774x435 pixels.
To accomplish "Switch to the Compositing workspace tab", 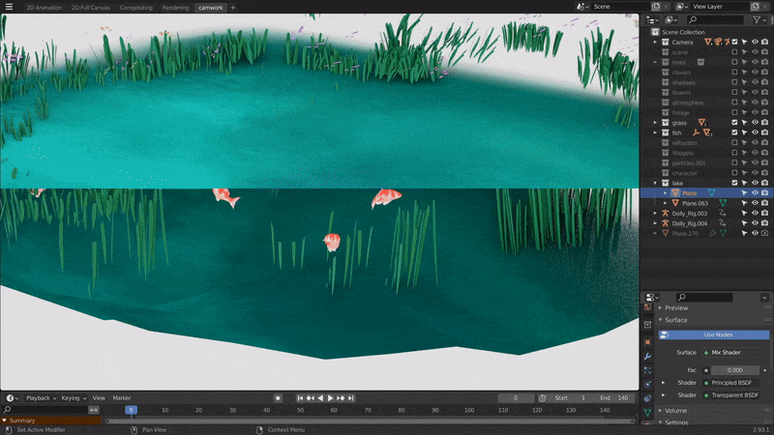I will pos(135,7).
